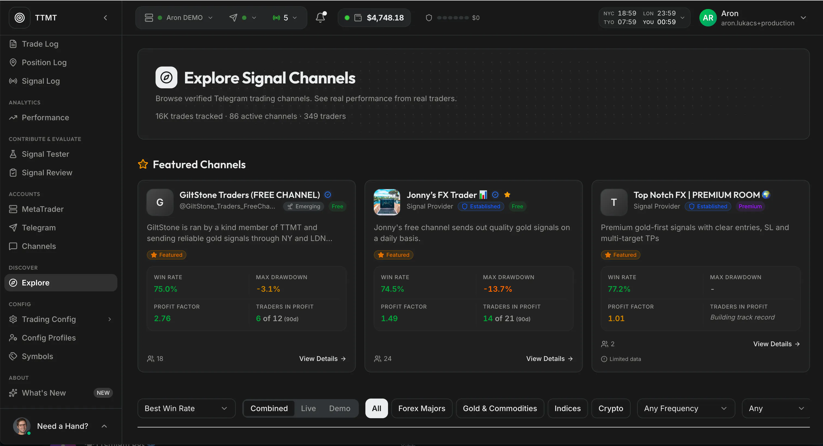Click the 24 followers icon on Jonny's card
This screenshot has height=446, width=823.
coord(377,358)
